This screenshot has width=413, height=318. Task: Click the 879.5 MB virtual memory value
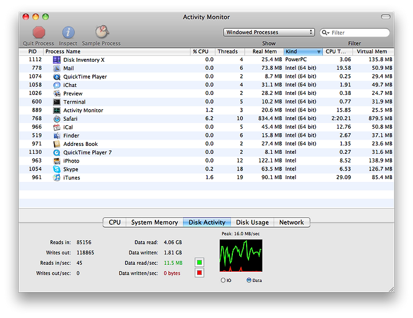click(380, 118)
